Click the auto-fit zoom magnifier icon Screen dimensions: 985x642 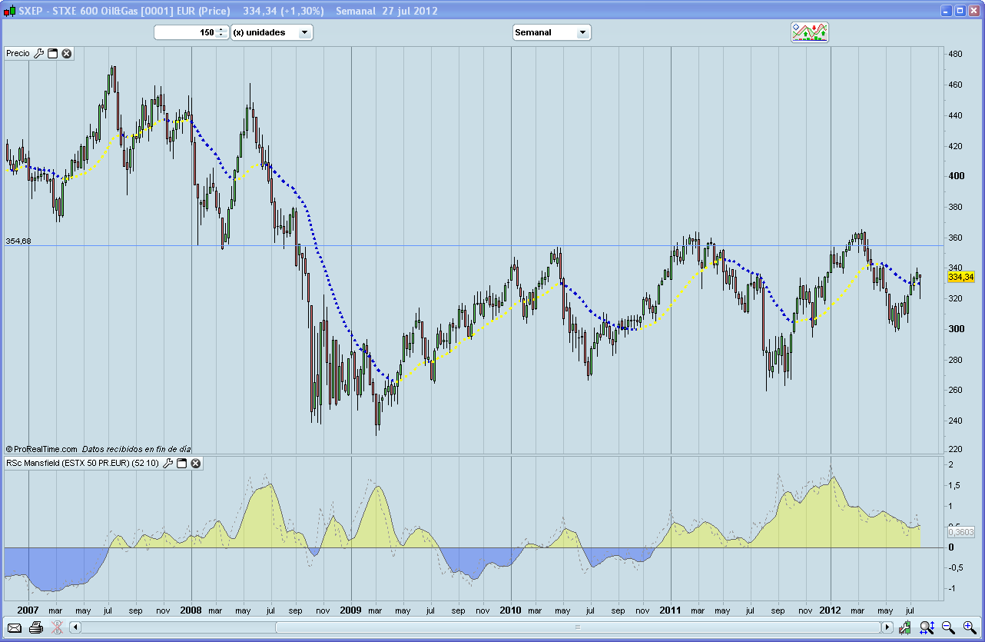pos(927,627)
